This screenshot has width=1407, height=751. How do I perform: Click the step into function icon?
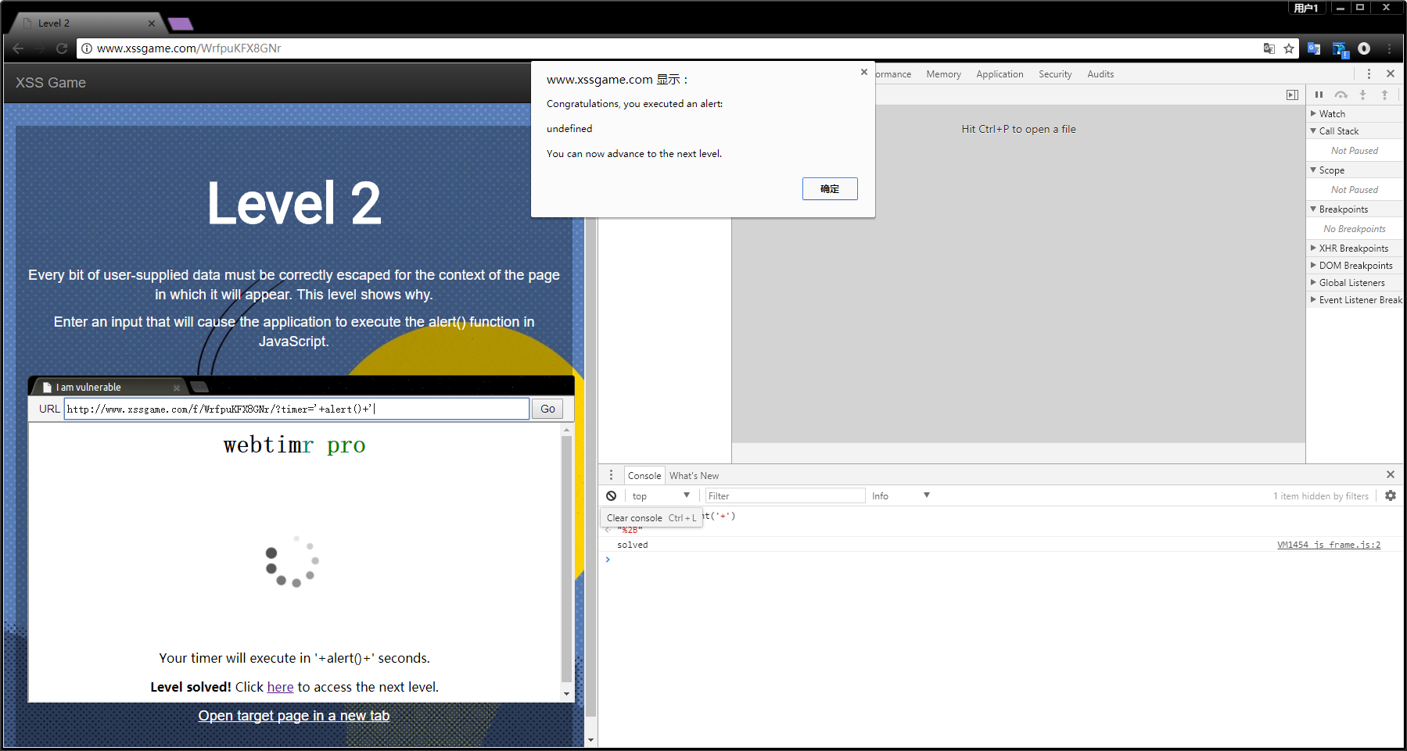pos(1362,95)
